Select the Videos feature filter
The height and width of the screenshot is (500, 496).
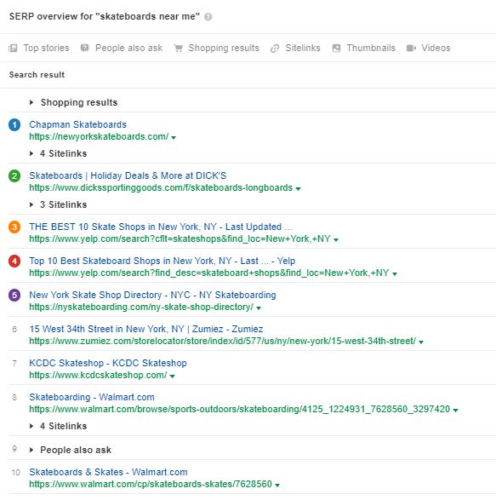[x=429, y=49]
